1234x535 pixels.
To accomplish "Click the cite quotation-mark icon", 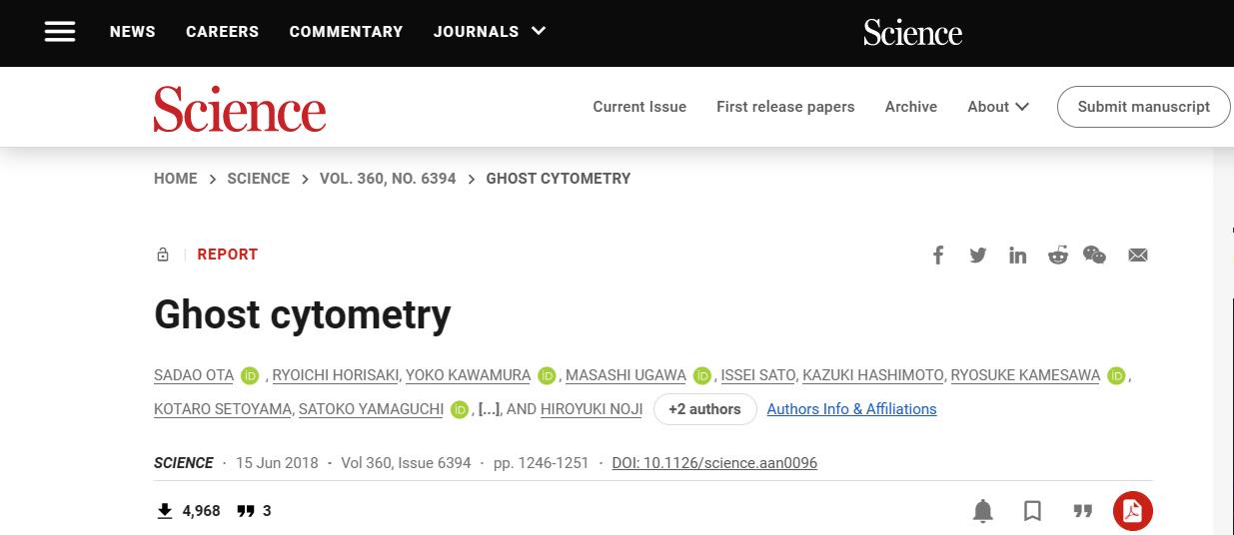I will pyautogui.click(x=1083, y=511).
